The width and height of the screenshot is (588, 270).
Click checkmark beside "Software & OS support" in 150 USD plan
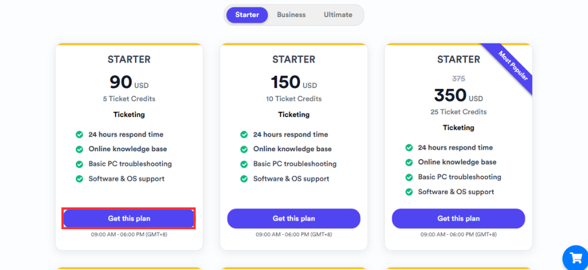tap(244, 179)
